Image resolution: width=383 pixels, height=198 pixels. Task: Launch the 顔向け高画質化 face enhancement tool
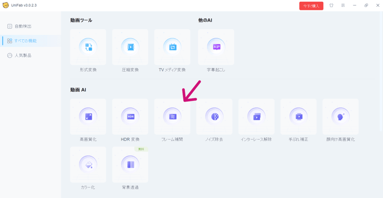tap(340, 117)
